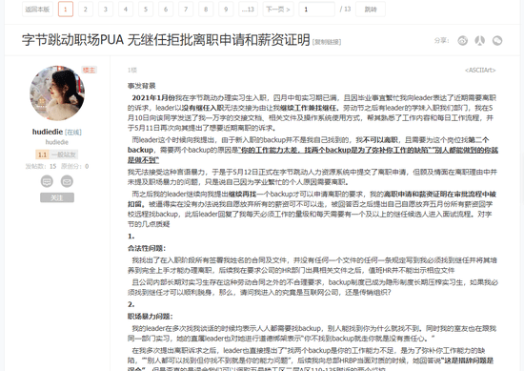524x371 pixels.
Task: Go to page 2 of thread
Action: pyautogui.click(x=86, y=10)
